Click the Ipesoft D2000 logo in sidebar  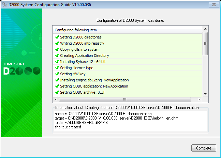21,69
